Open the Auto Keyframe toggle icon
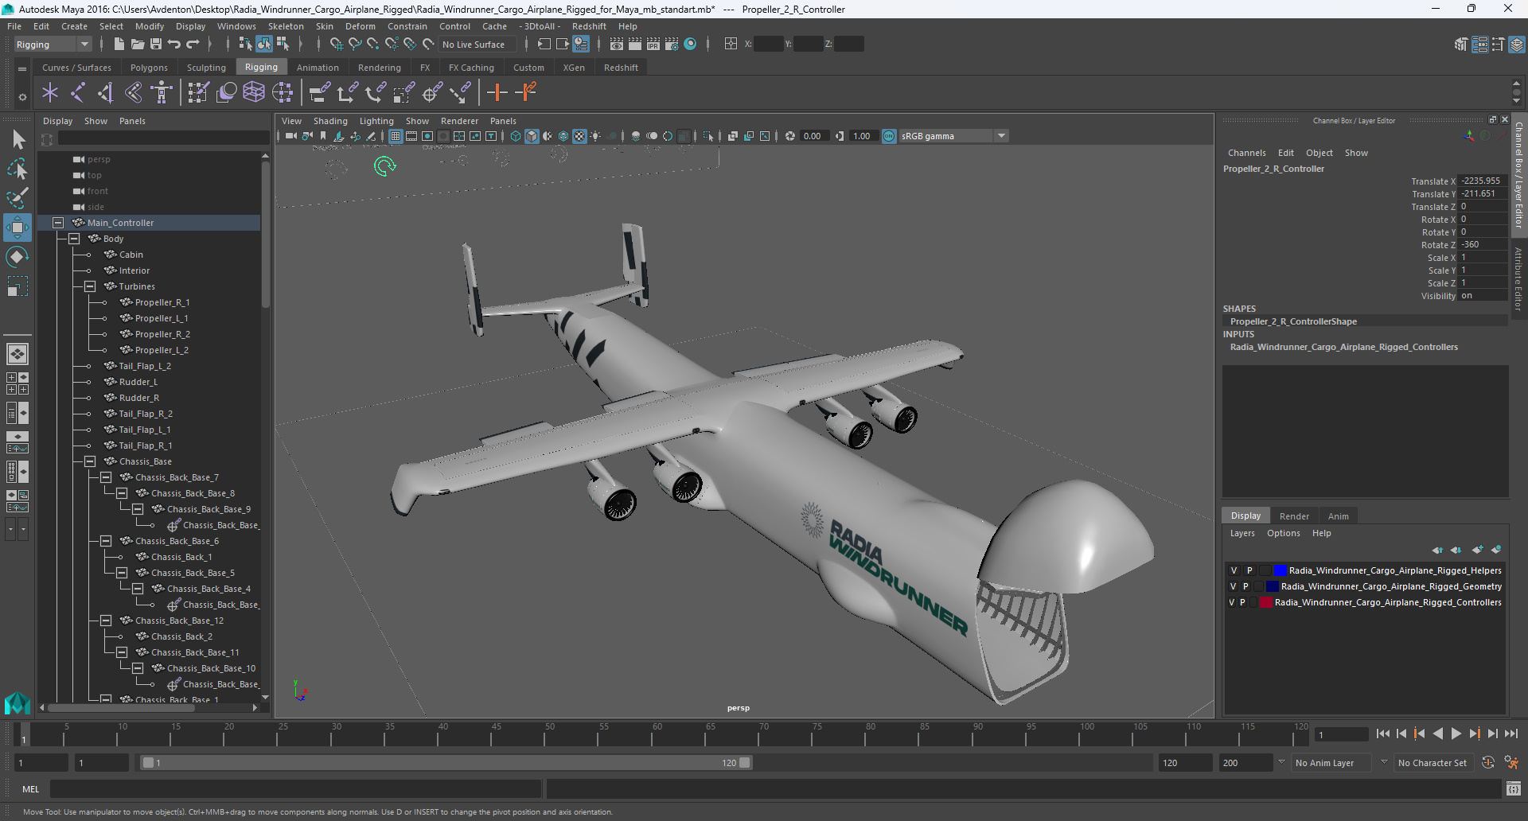The width and height of the screenshot is (1528, 821). pos(1488,762)
